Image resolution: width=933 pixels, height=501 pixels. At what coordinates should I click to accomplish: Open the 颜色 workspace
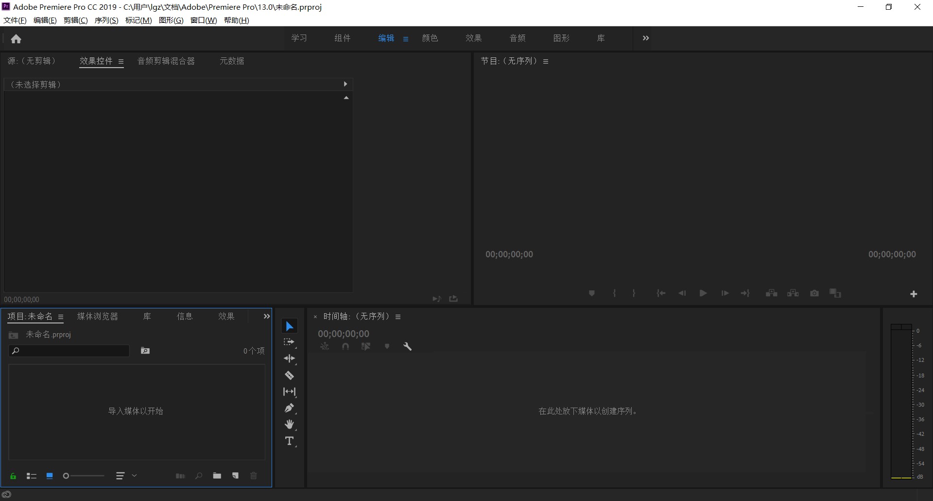point(430,38)
